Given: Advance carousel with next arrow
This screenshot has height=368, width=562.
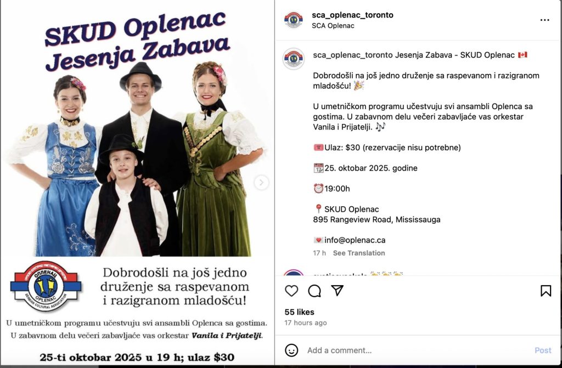Looking at the screenshot, I should (261, 183).
